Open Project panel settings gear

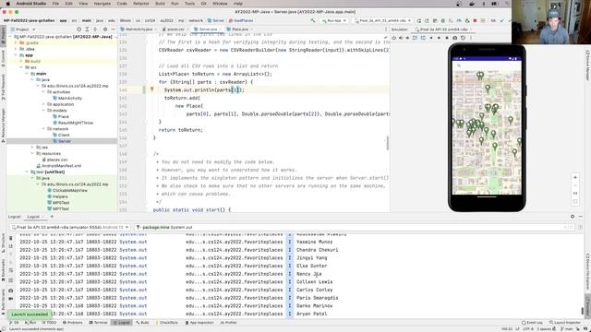(105, 30)
